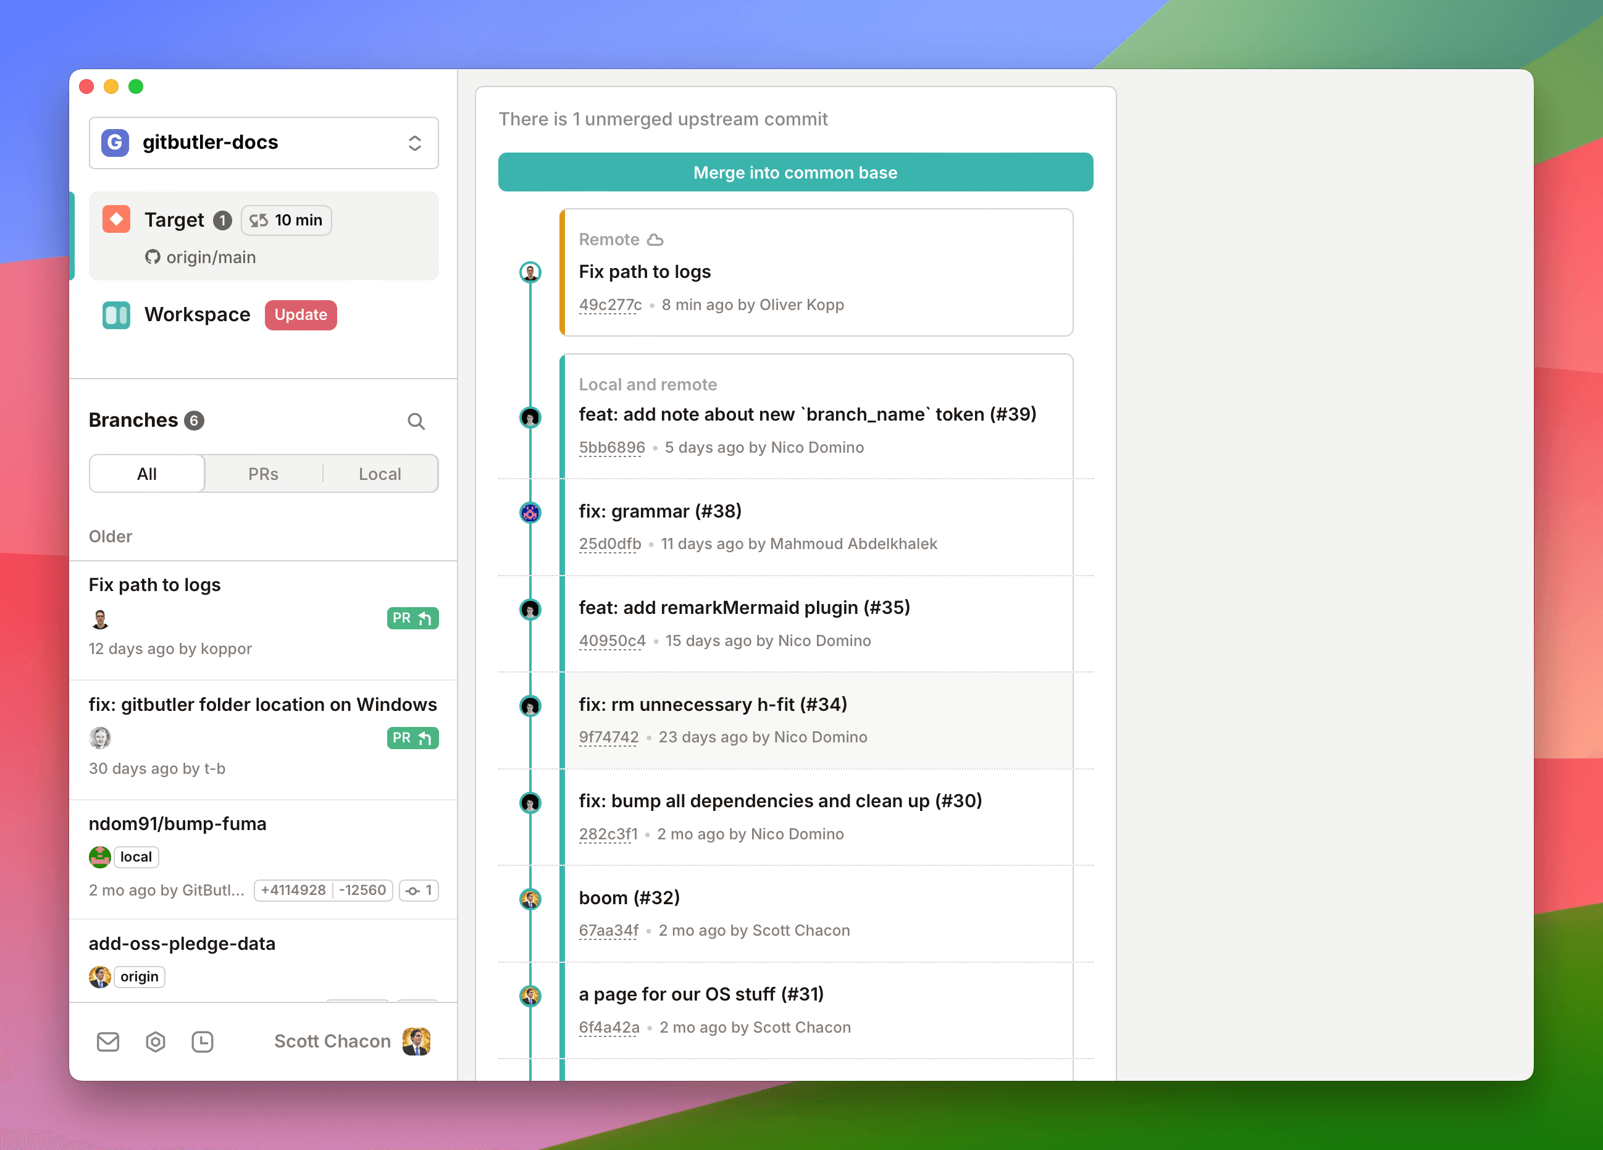
Task: Click Oliver Kopp avatar on commit timeline
Action: 530,272
